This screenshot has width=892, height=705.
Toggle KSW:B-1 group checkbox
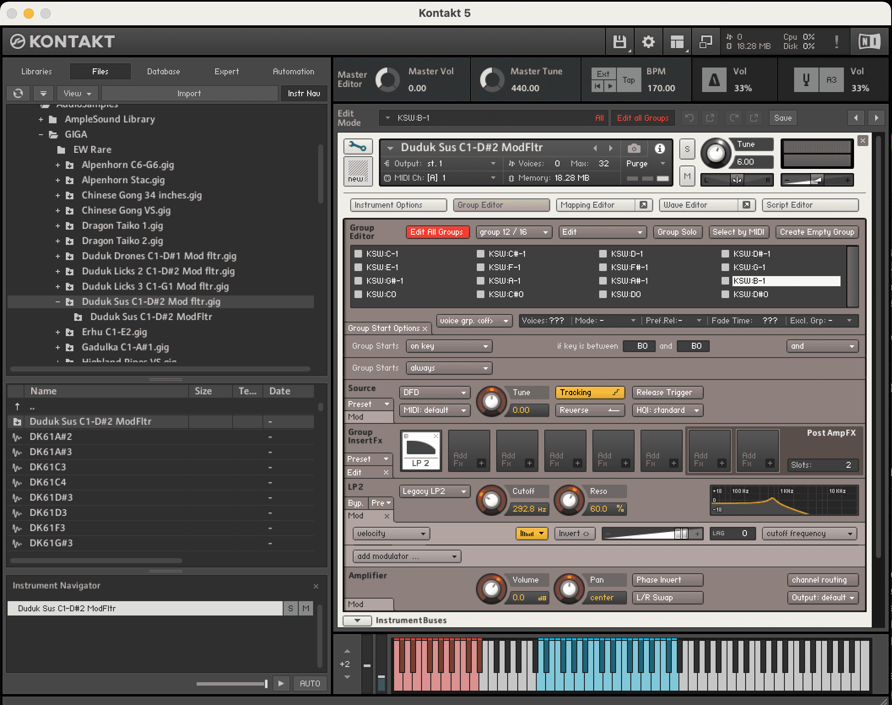point(725,281)
